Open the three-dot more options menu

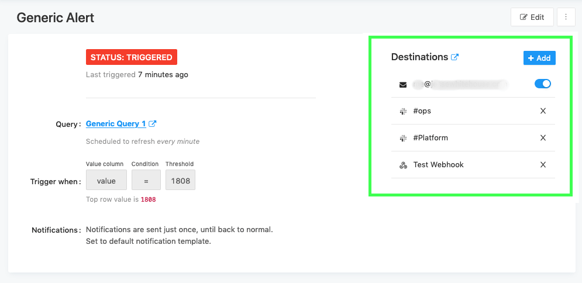pyautogui.click(x=566, y=18)
